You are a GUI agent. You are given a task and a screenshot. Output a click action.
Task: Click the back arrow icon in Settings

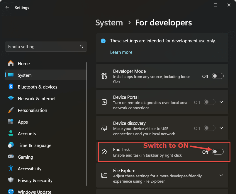7,8
